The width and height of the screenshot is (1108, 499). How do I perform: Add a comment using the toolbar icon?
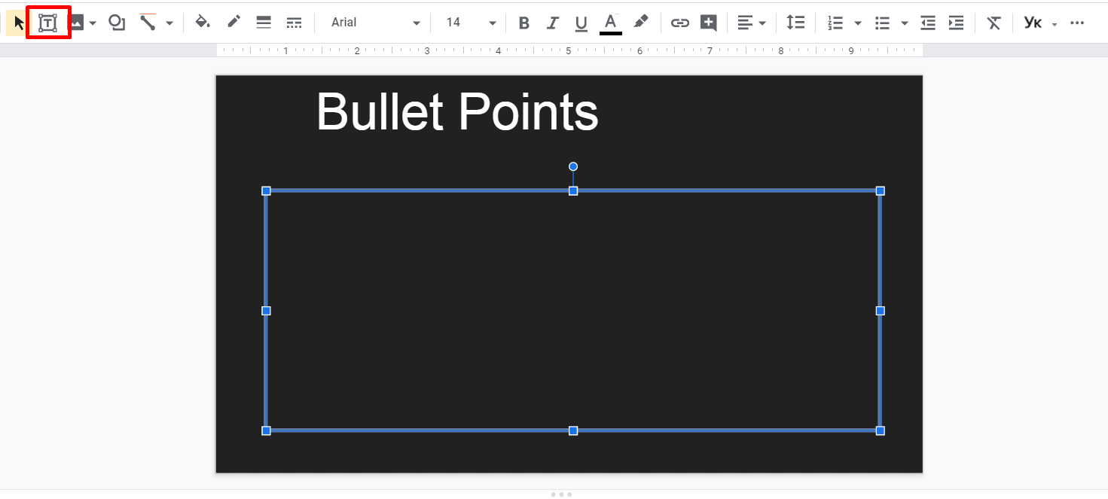[x=708, y=23]
